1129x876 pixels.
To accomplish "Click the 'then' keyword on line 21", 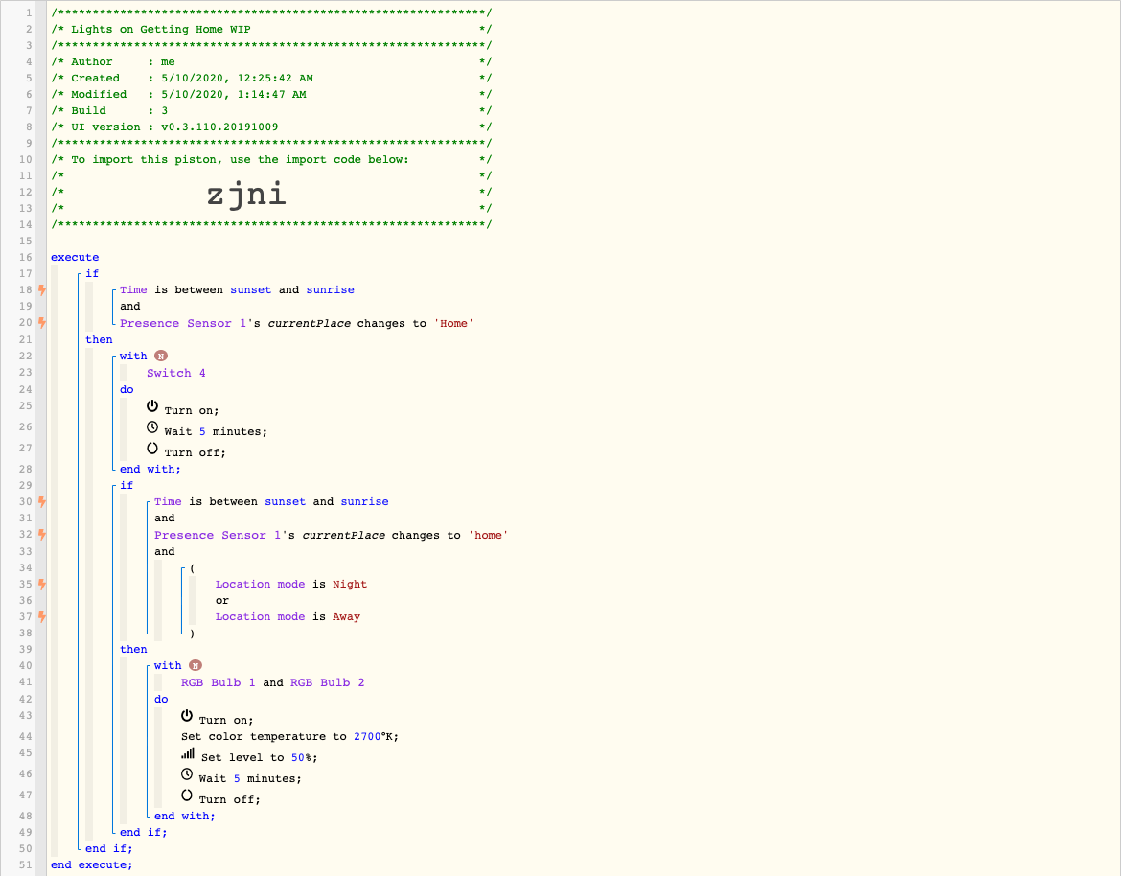I will pos(100,339).
